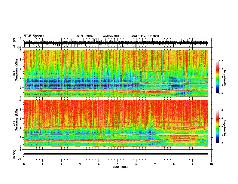238x184 pixels.
Task: Click time axis tick label "6"
Action: tap(136, 164)
